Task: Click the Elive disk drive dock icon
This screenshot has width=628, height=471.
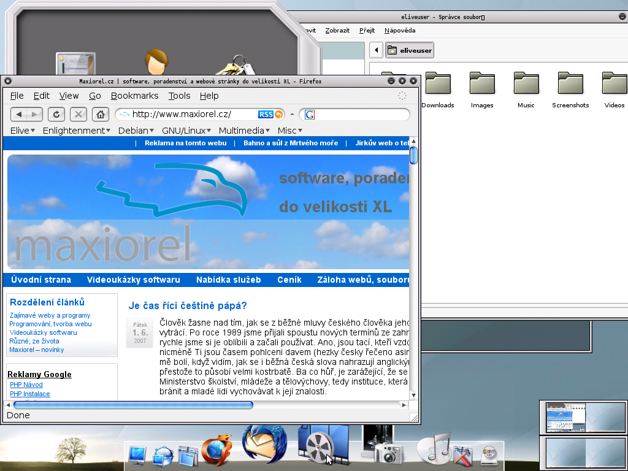Action: tap(489, 456)
